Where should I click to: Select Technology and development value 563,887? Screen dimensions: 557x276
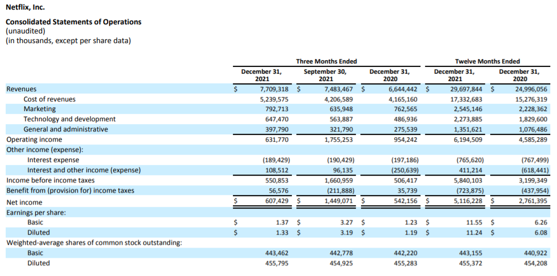click(x=341, y=119)
